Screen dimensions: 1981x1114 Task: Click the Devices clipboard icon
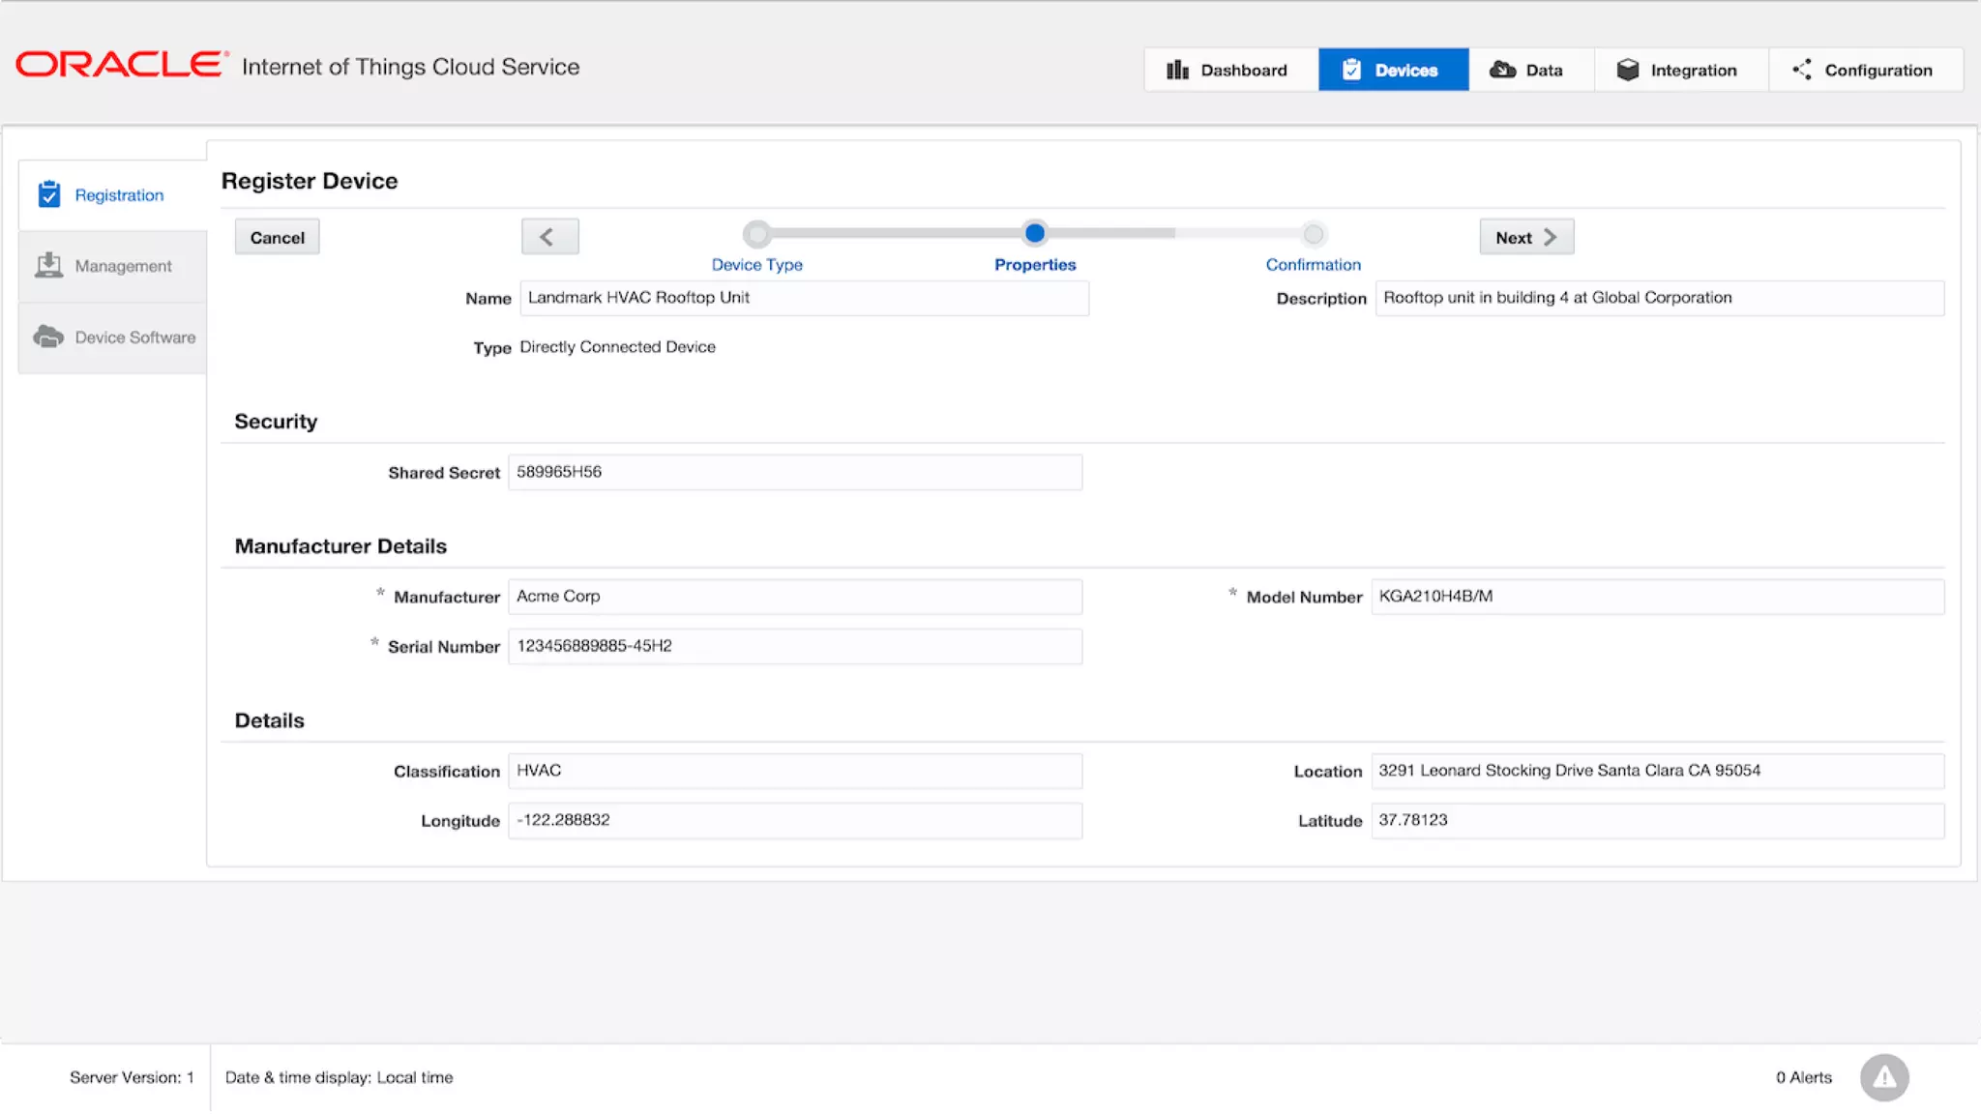(x=1351, y=70)
